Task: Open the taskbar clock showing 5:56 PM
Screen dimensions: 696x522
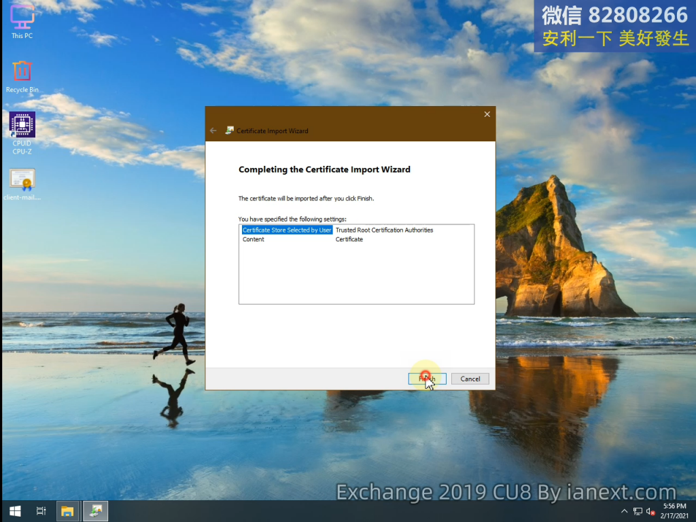Action: pos(673,511)
